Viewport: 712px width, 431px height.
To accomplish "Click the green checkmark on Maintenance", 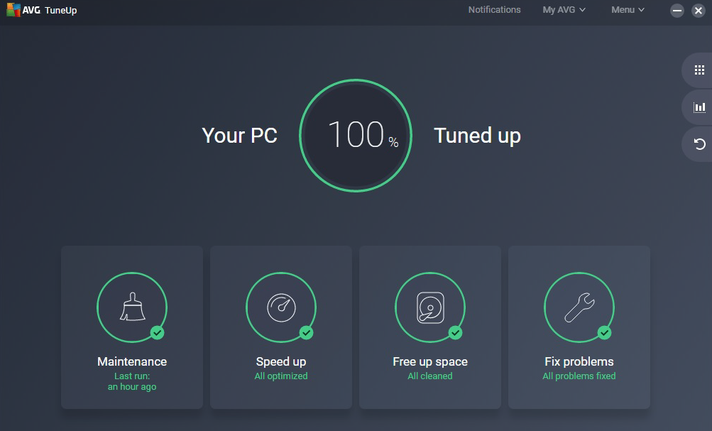I will click(158, 332).
